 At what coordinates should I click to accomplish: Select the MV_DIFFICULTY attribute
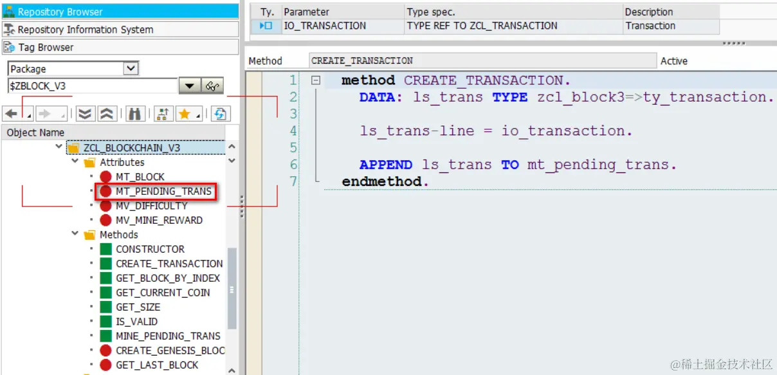pyautogui.click(x=152, y=206)
